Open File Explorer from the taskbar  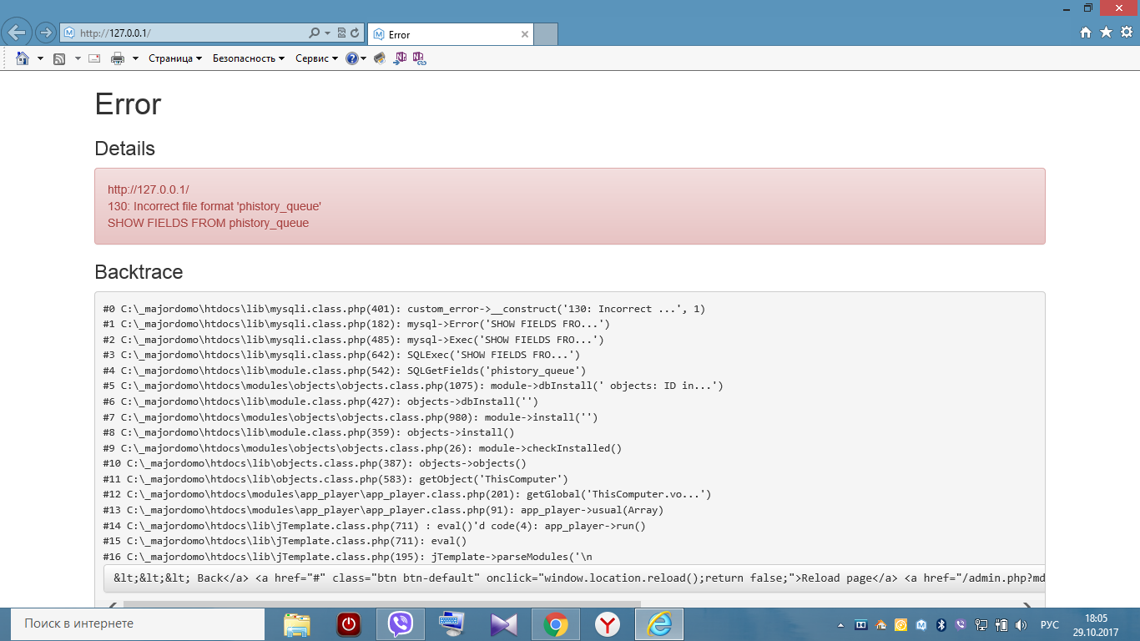coord(297,624)
